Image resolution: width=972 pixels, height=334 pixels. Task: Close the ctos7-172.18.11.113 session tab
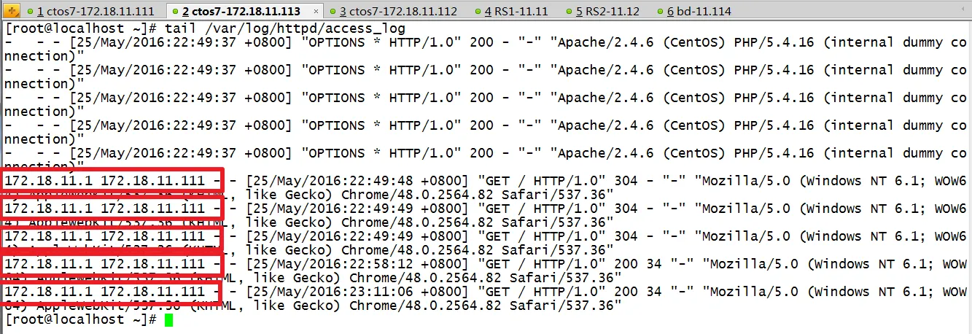(314, 12)
